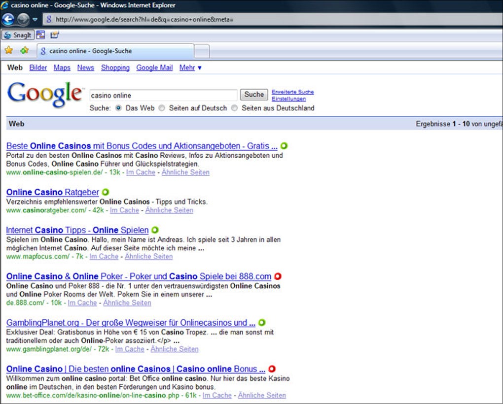Click green rating circle beside Online Casino Ratgeber
Viewport: 503px width, 404px height.
106,192
